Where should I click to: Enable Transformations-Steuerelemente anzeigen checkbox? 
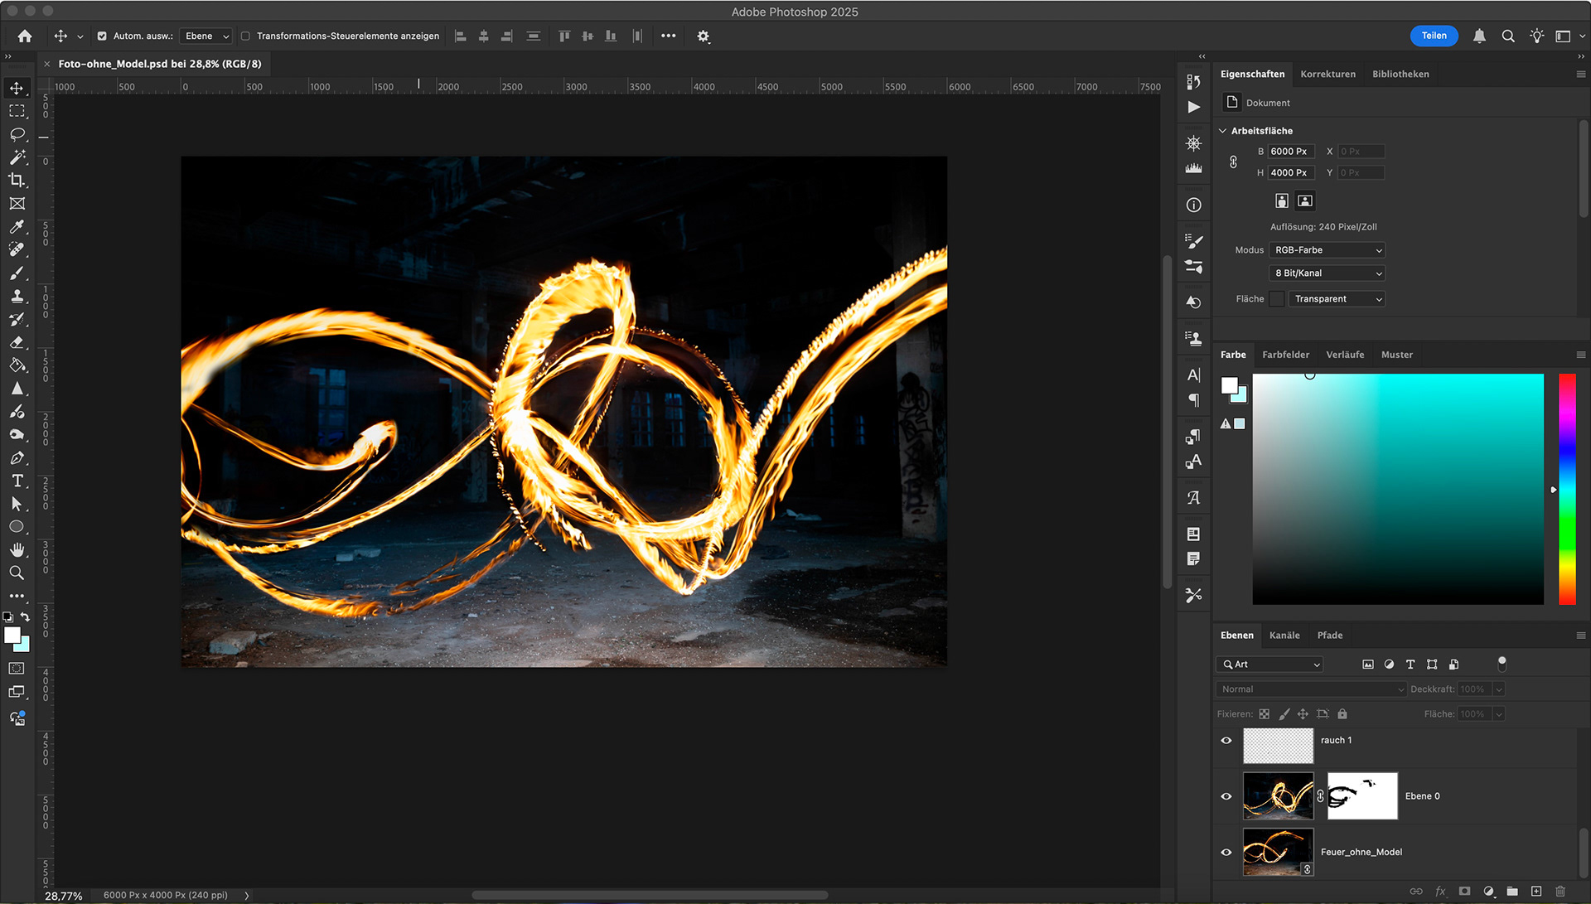pyautogui.click(x=245, y=36)
